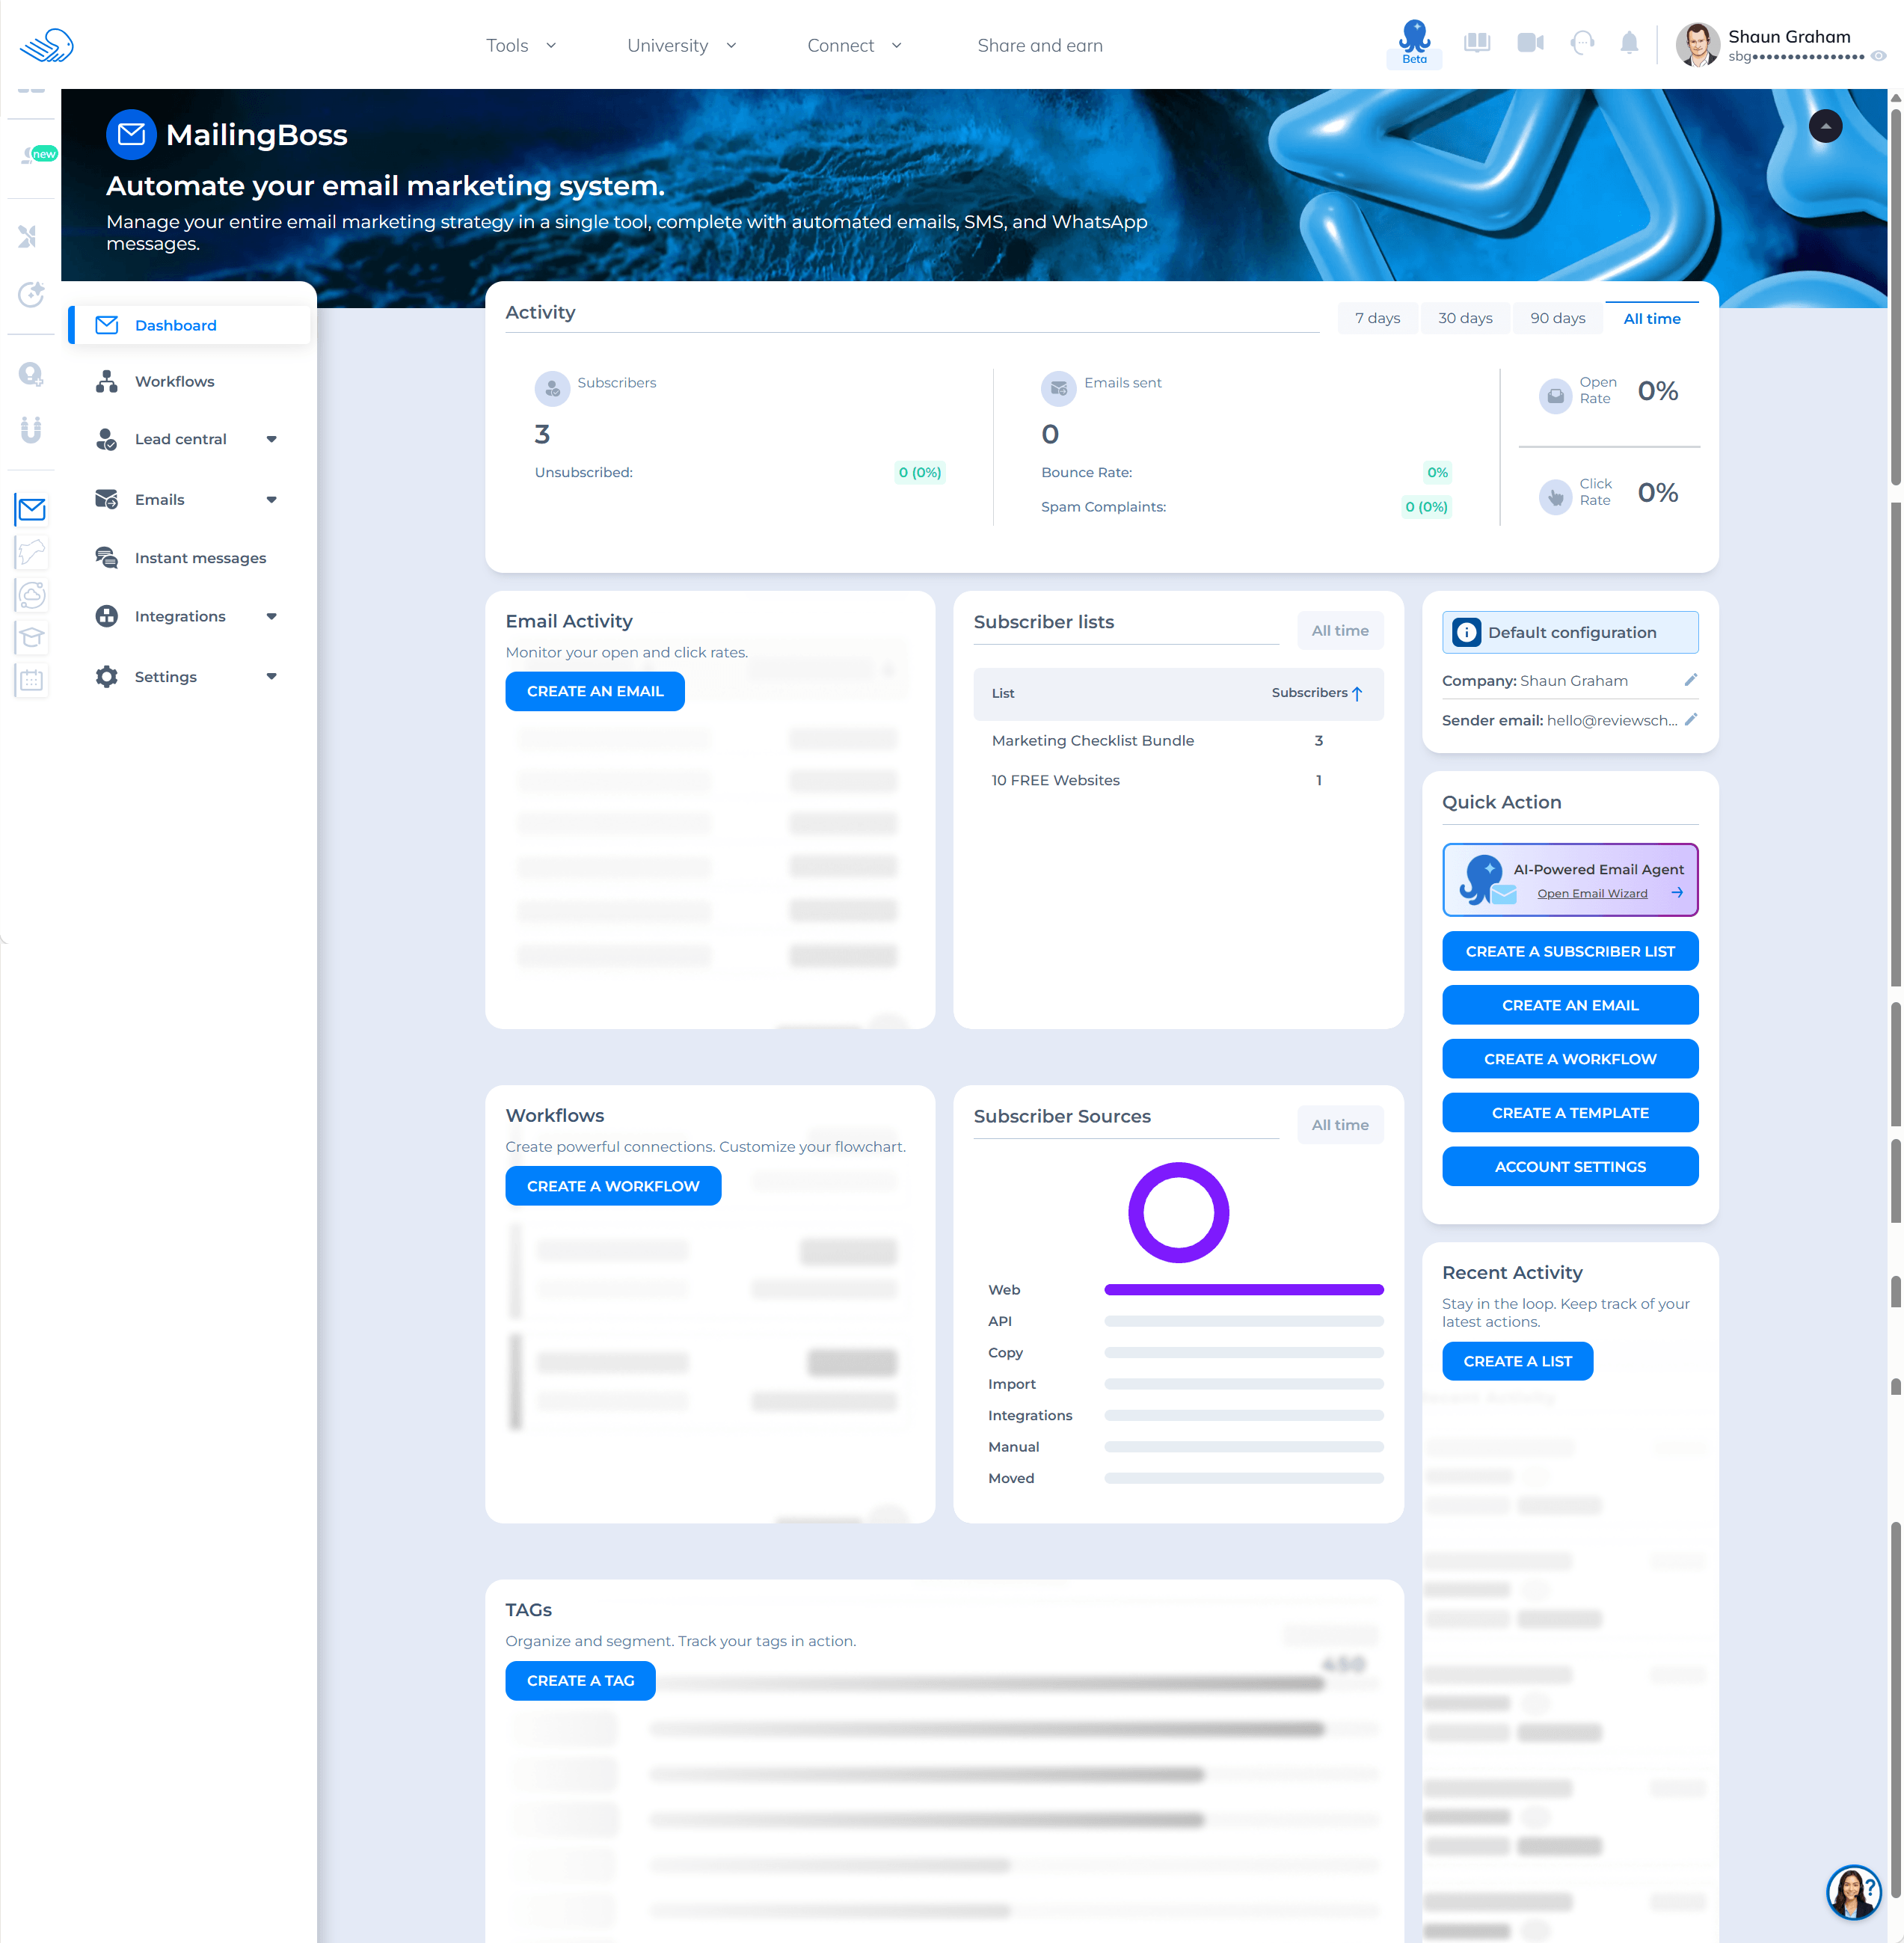Reveal hidden account email with eye icon
Image resolution: width=1904 pixels, height=1943 pixels.
pyautogui.click(x=1879, y=56)
